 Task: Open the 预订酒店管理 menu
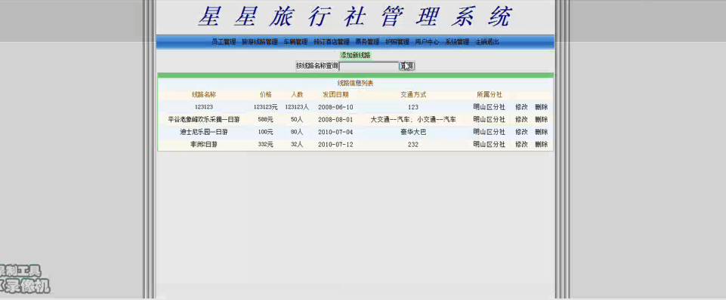tap(332, 41)
